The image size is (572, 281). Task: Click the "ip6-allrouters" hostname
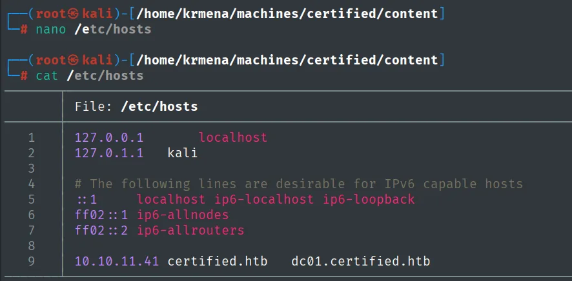[190, 230]
